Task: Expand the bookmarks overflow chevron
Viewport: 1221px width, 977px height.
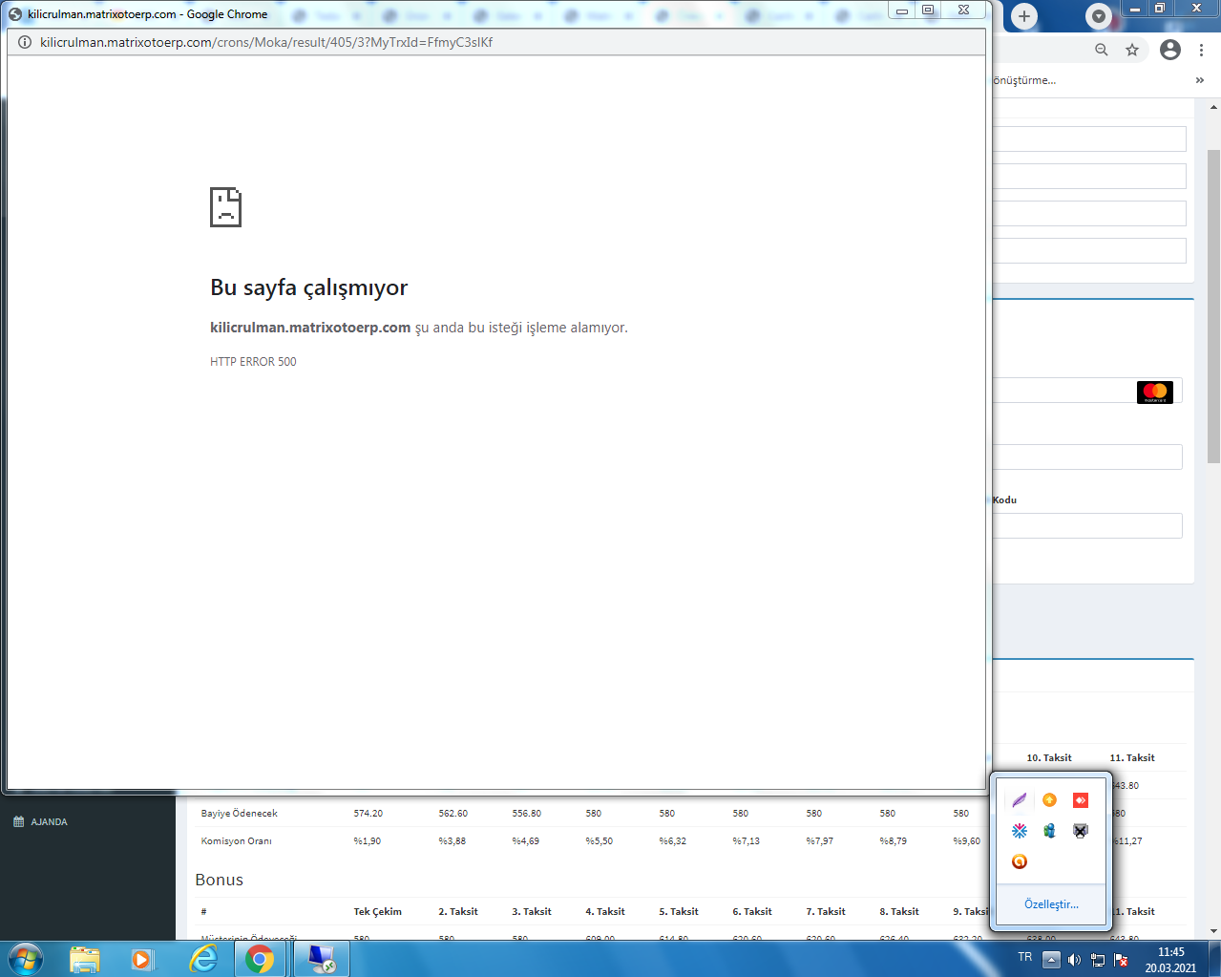Action: click(x=1199, y=80)
